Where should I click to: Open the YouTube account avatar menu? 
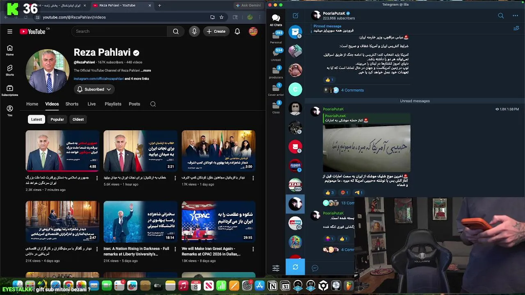(x=253, y=31)
